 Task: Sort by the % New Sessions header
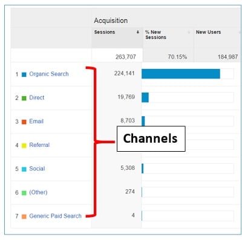click(155, 34)
